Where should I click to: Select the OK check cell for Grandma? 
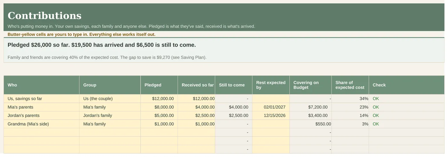pos(407,124)
